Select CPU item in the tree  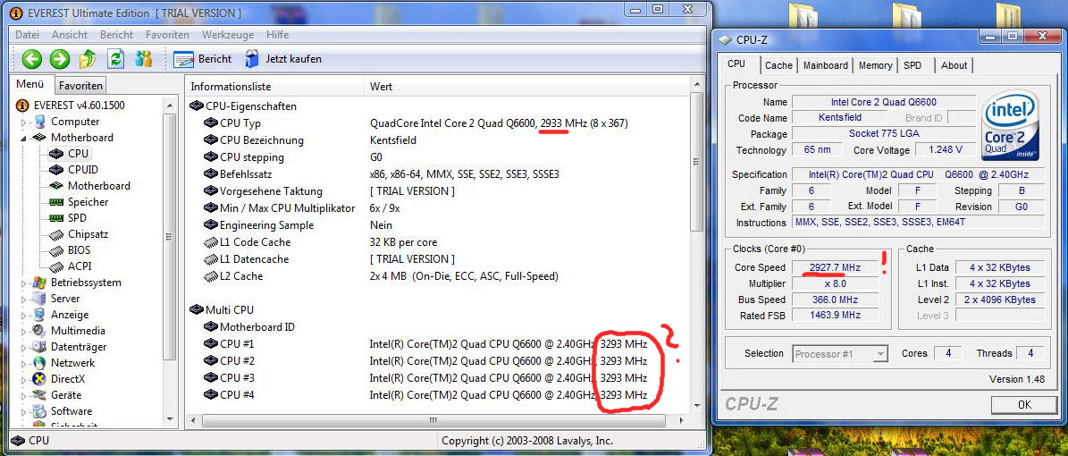(79, 154)
